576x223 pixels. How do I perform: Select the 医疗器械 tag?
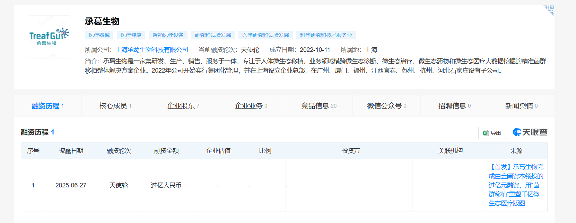pos(99,35)
